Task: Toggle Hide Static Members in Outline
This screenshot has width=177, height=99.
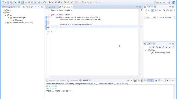Action: tap(163, 47)
